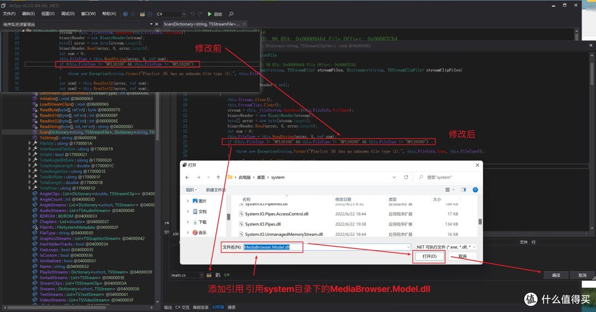
Task: Expand the IsValid property node
Action: [30, 155]
